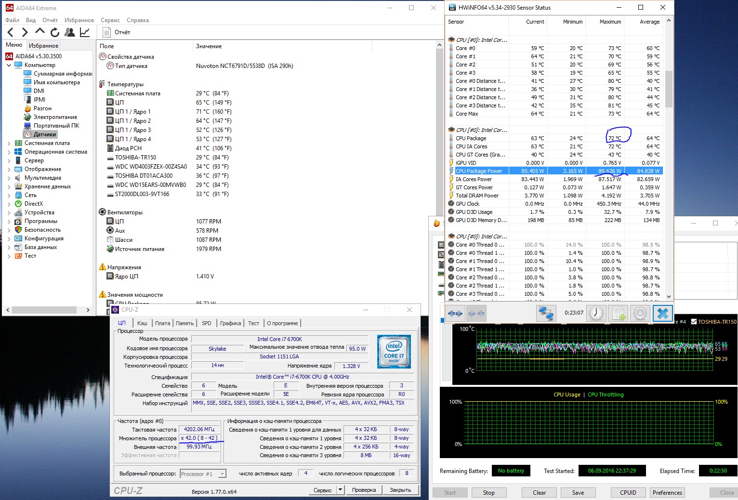Collapse the Компьютер tree node
Viewport: 738px width, 500px height.
9,65
